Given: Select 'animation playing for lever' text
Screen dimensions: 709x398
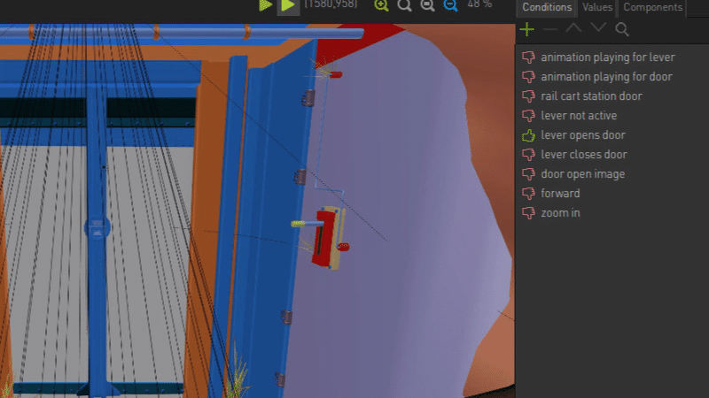Looking at the screenshot, I should pos(608,57).
